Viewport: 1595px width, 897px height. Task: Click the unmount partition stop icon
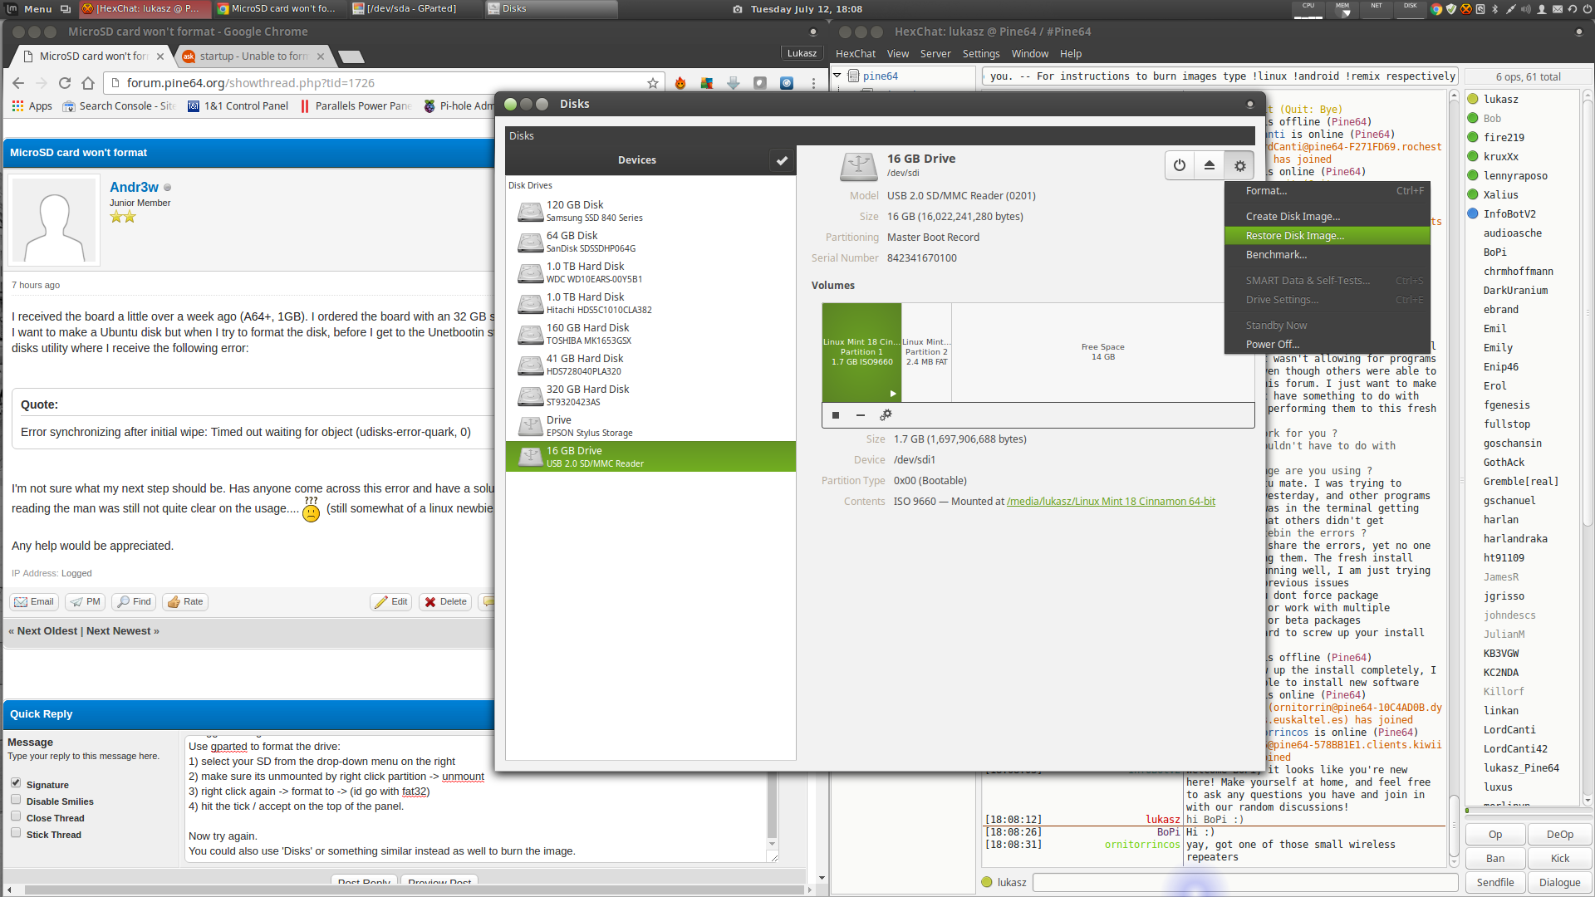coord(836,415)
